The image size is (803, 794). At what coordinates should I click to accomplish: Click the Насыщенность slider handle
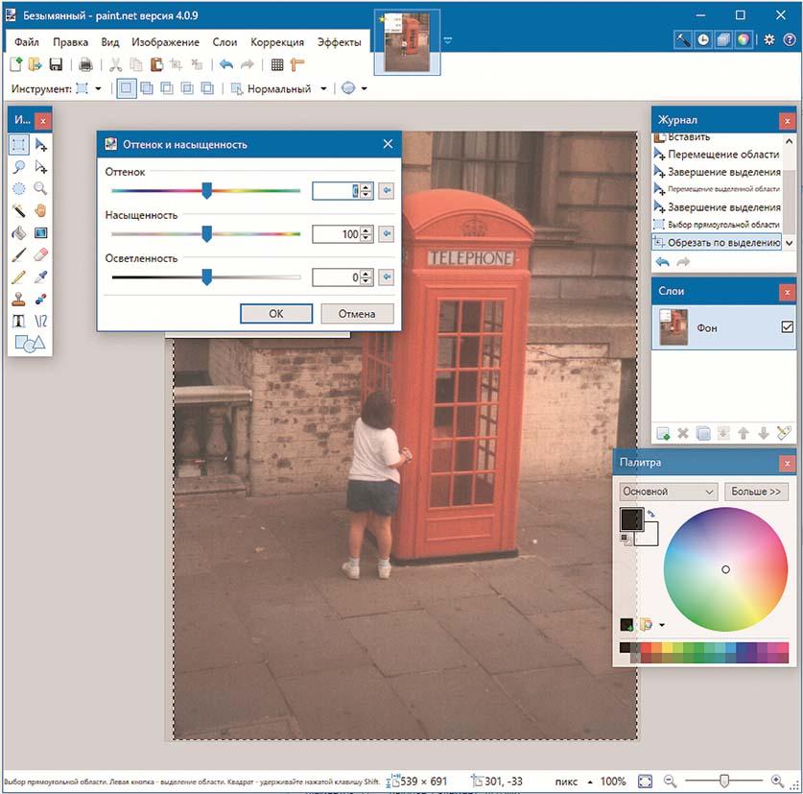point(206,233)
